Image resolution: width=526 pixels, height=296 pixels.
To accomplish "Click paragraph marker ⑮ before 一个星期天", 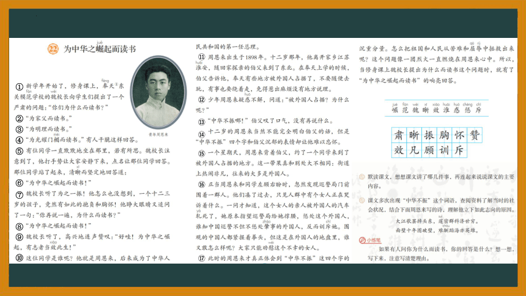I will pos(201,153).
